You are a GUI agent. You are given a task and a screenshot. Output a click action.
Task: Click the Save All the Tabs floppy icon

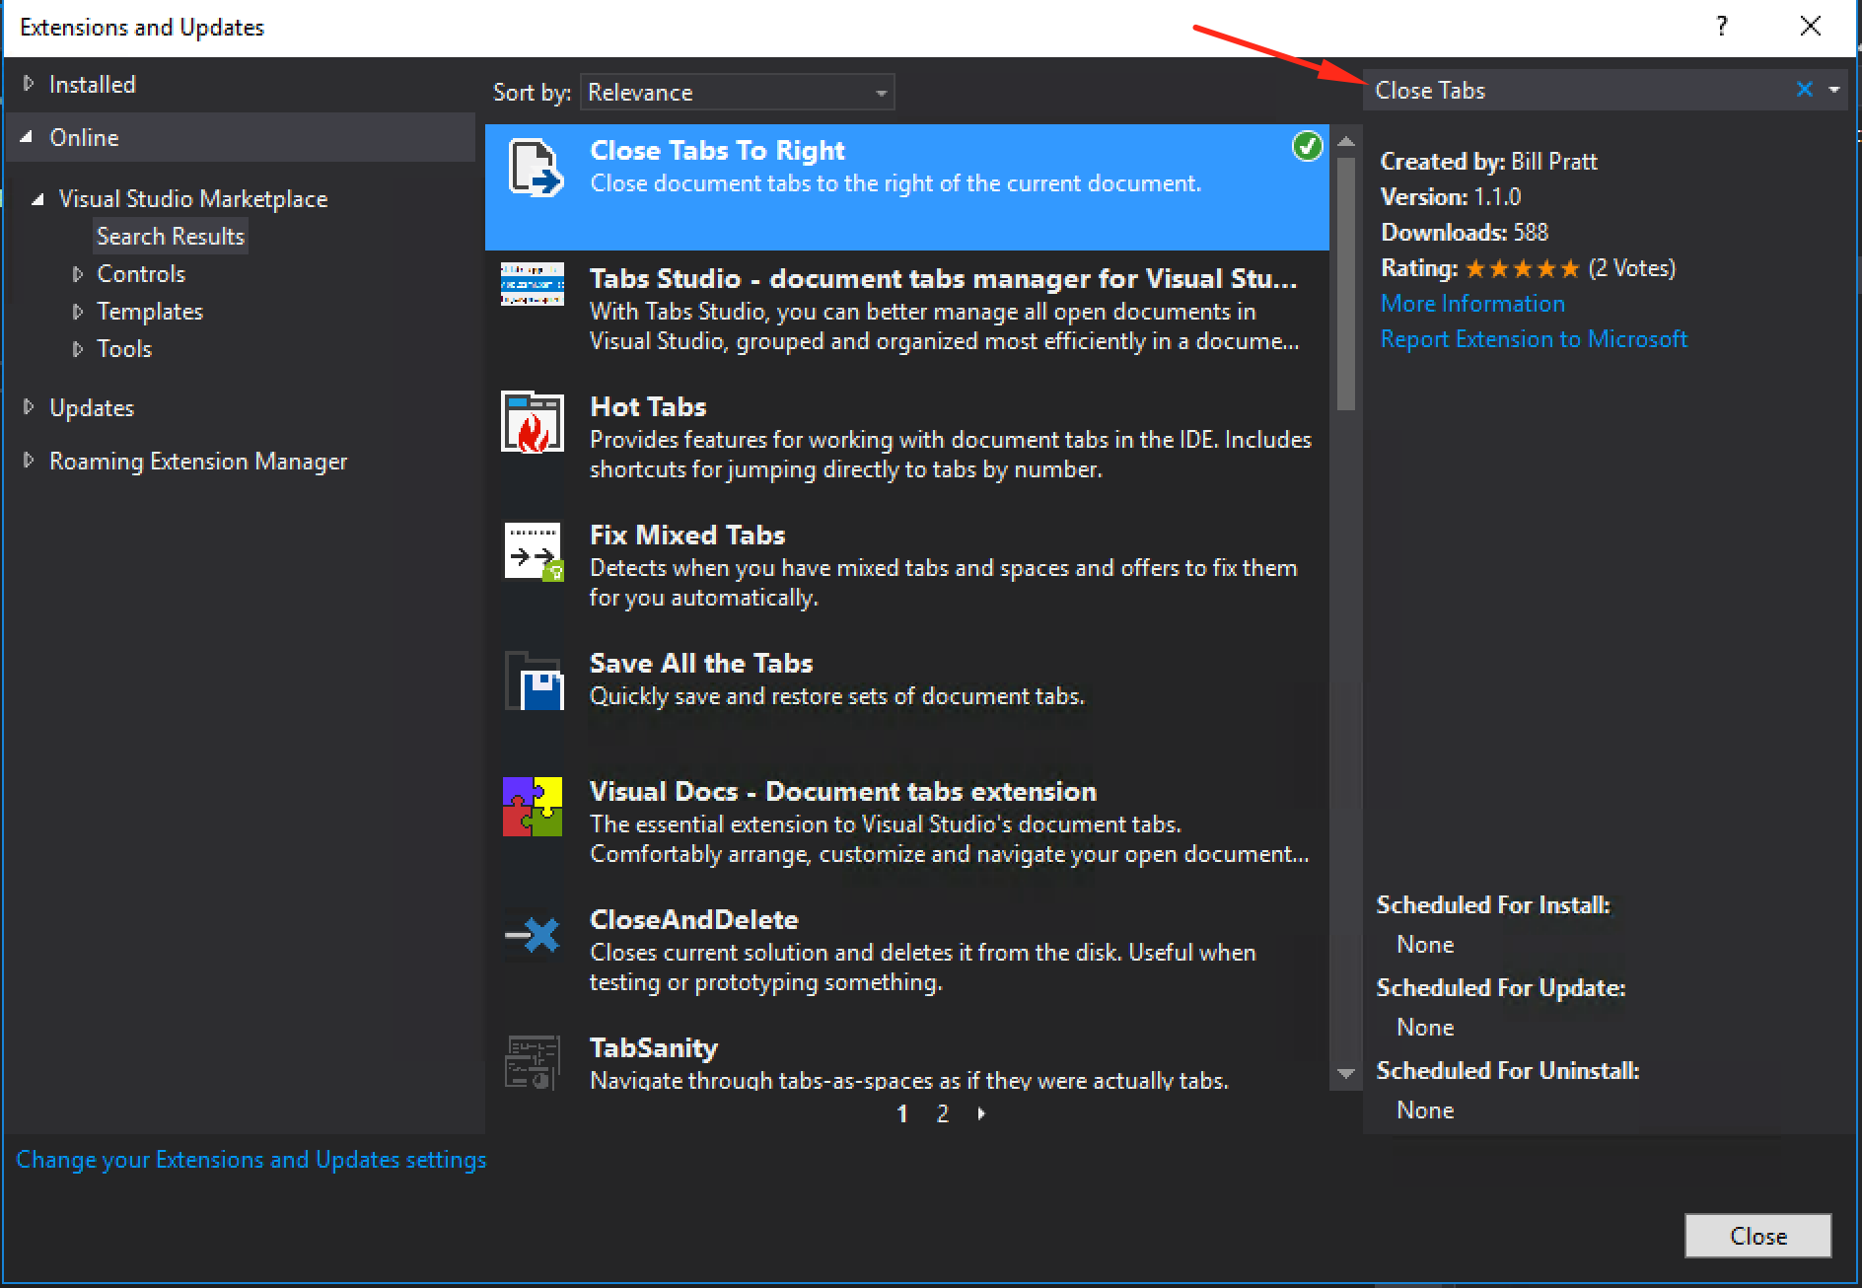(x=534, y=680)
